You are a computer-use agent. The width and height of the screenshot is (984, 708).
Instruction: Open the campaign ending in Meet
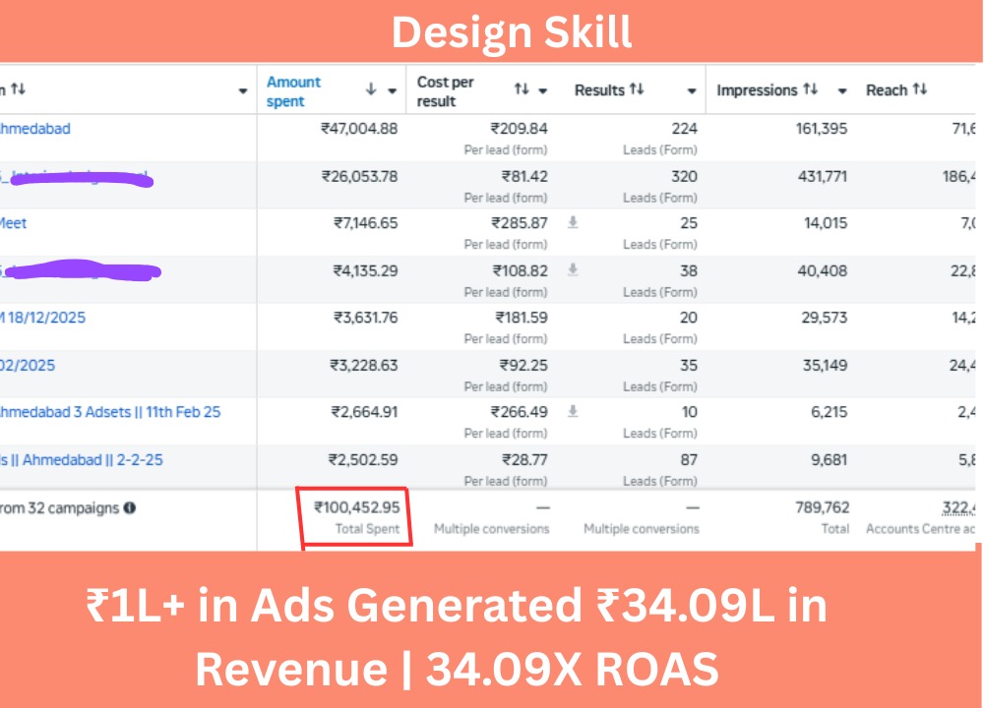14,223
